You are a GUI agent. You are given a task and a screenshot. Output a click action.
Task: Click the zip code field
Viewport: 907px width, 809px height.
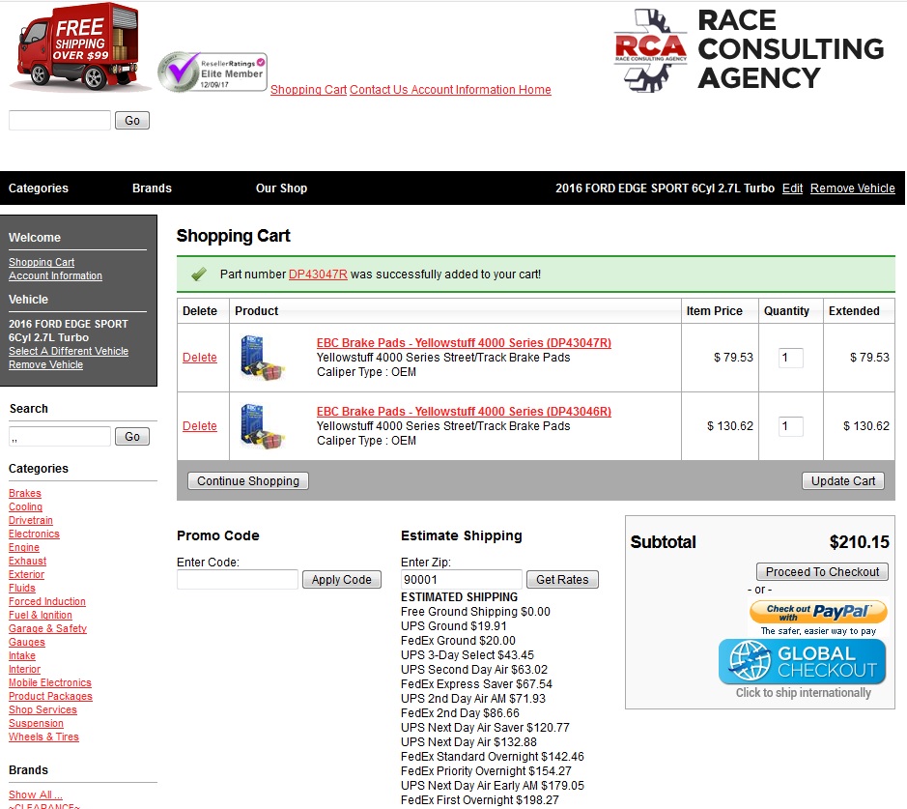[461, 579]
